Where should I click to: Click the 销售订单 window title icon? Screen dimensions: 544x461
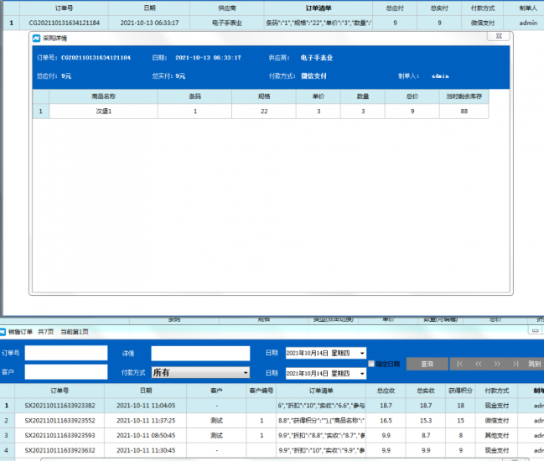coord(3,332)
